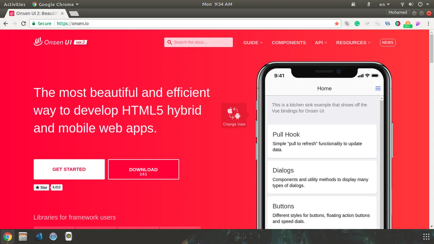
Task: Click the blue Steem waves extension icon
Action: click(x=388, y=24)
